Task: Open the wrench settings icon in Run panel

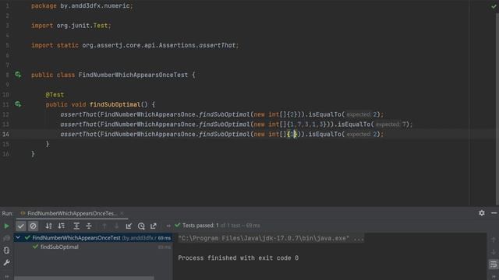Action: pyautogui.click(x=6, y=263)
